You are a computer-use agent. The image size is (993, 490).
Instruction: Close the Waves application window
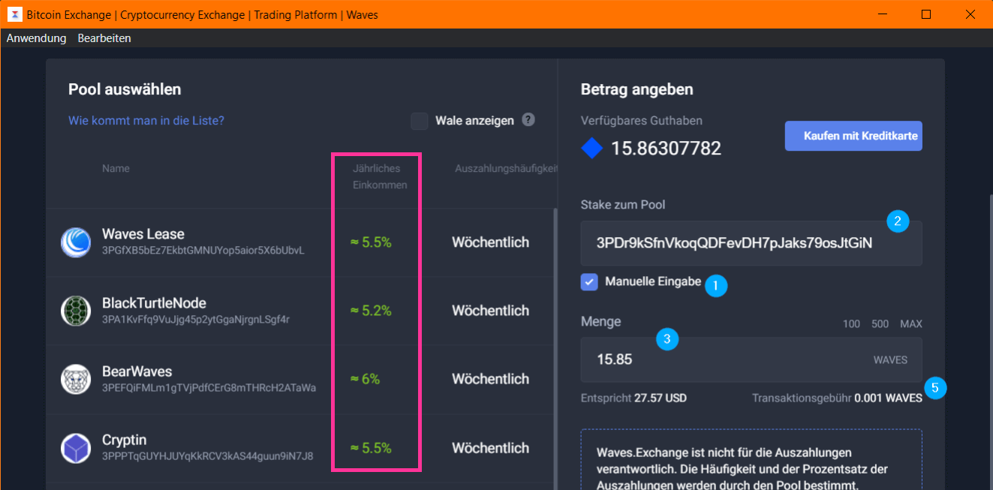point(970,14)
